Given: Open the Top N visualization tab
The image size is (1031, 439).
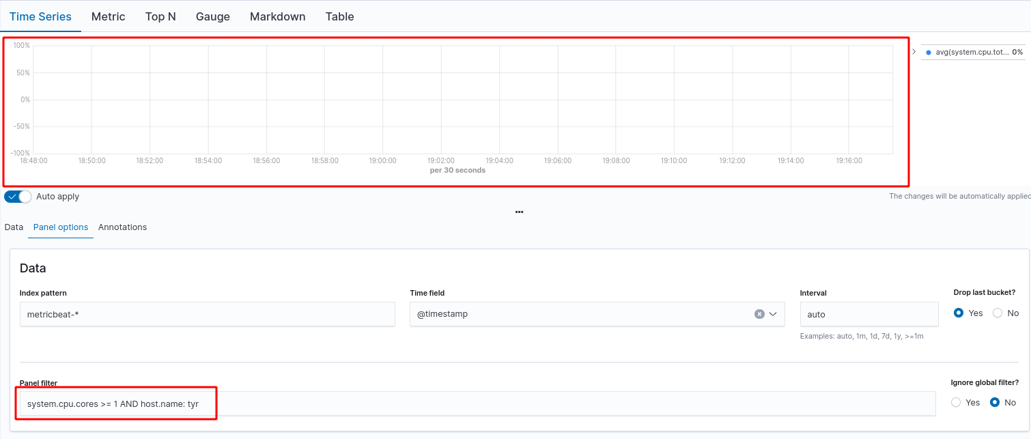Looking at the screenshot, I should pos(160,16).
